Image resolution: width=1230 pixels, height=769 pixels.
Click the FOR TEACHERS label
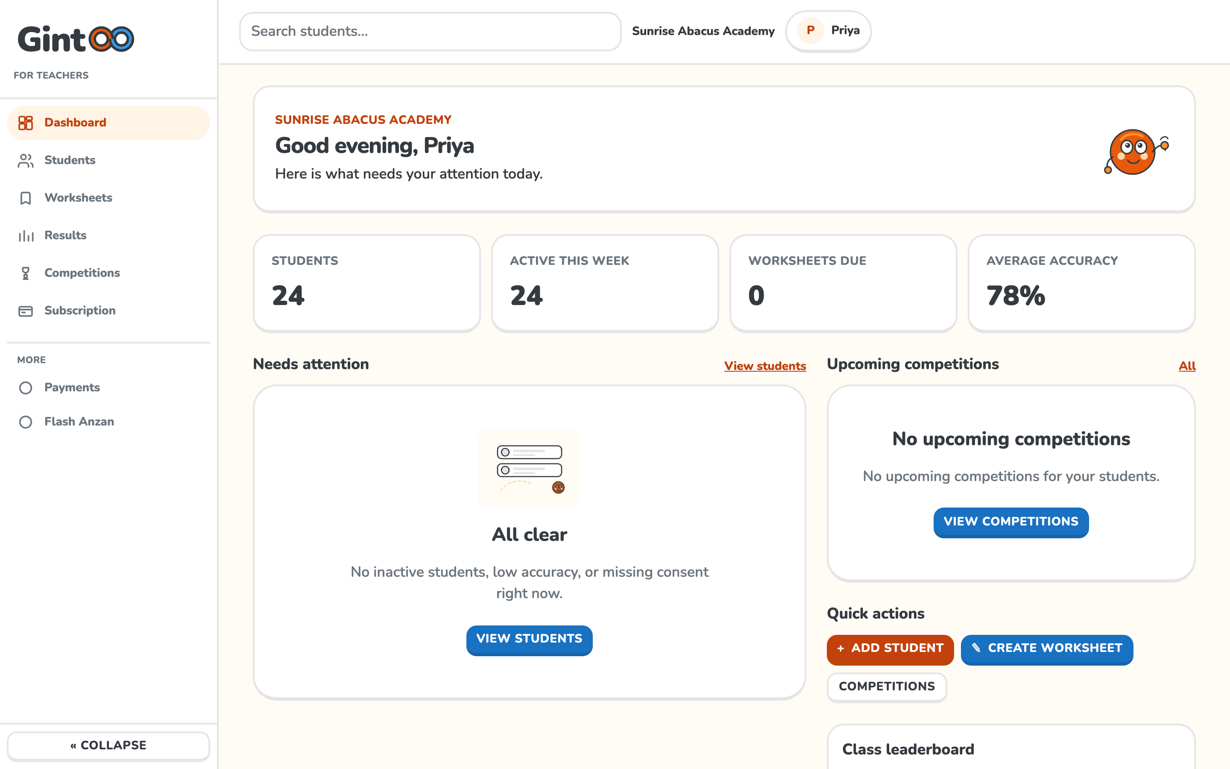[x=51, y=75]
